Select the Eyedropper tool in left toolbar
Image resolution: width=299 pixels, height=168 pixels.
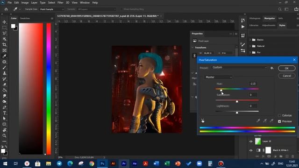point(4,56)
